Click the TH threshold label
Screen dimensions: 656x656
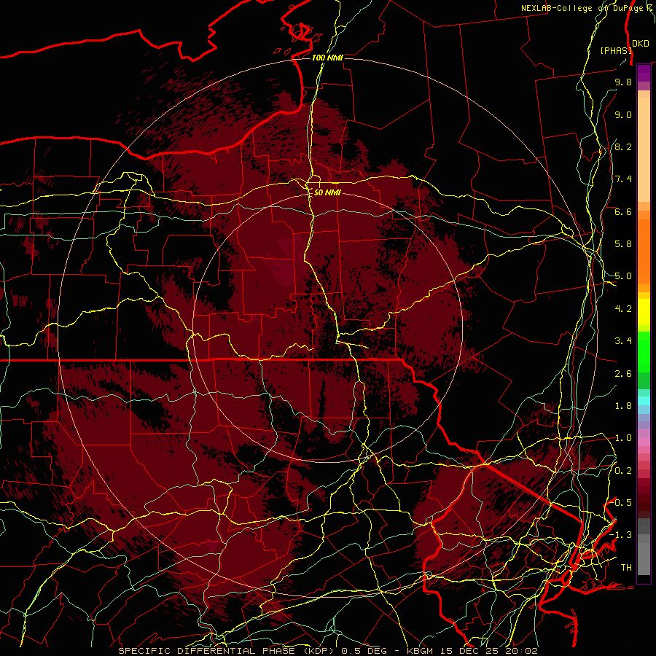(626, 567)
